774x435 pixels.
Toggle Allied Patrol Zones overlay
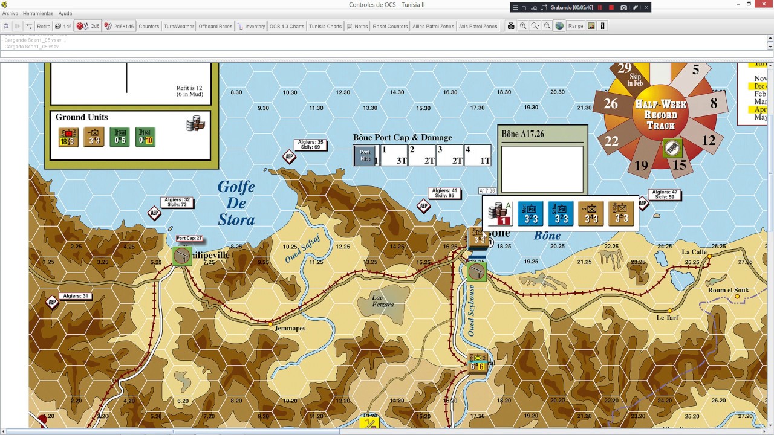(x=433, y=26)
